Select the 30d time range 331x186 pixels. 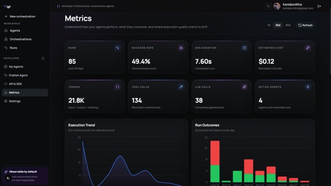point(278,25)
